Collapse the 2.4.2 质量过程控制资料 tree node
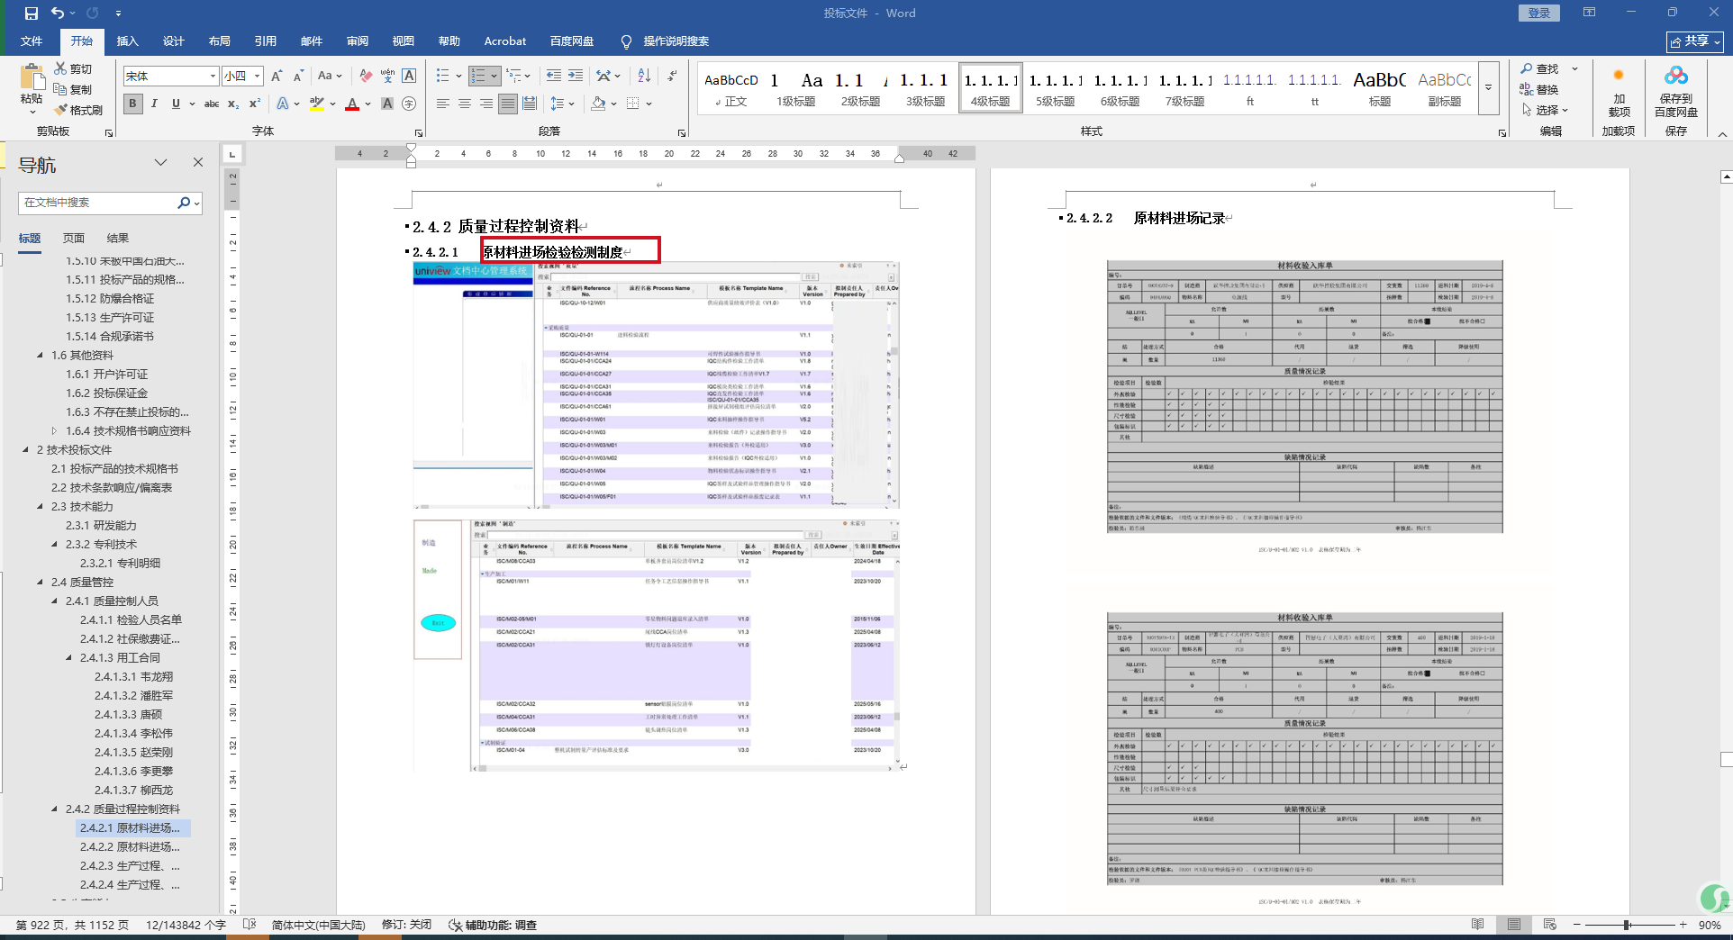 pyautogui.click(x=55, y=809)
